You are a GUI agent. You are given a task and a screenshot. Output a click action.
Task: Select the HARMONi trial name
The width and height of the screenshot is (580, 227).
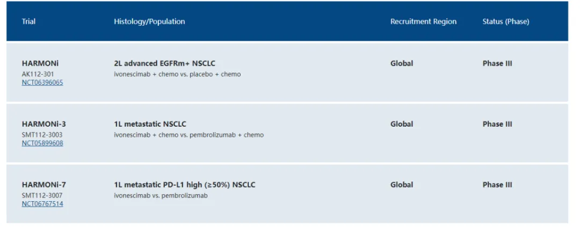point(40,63)
